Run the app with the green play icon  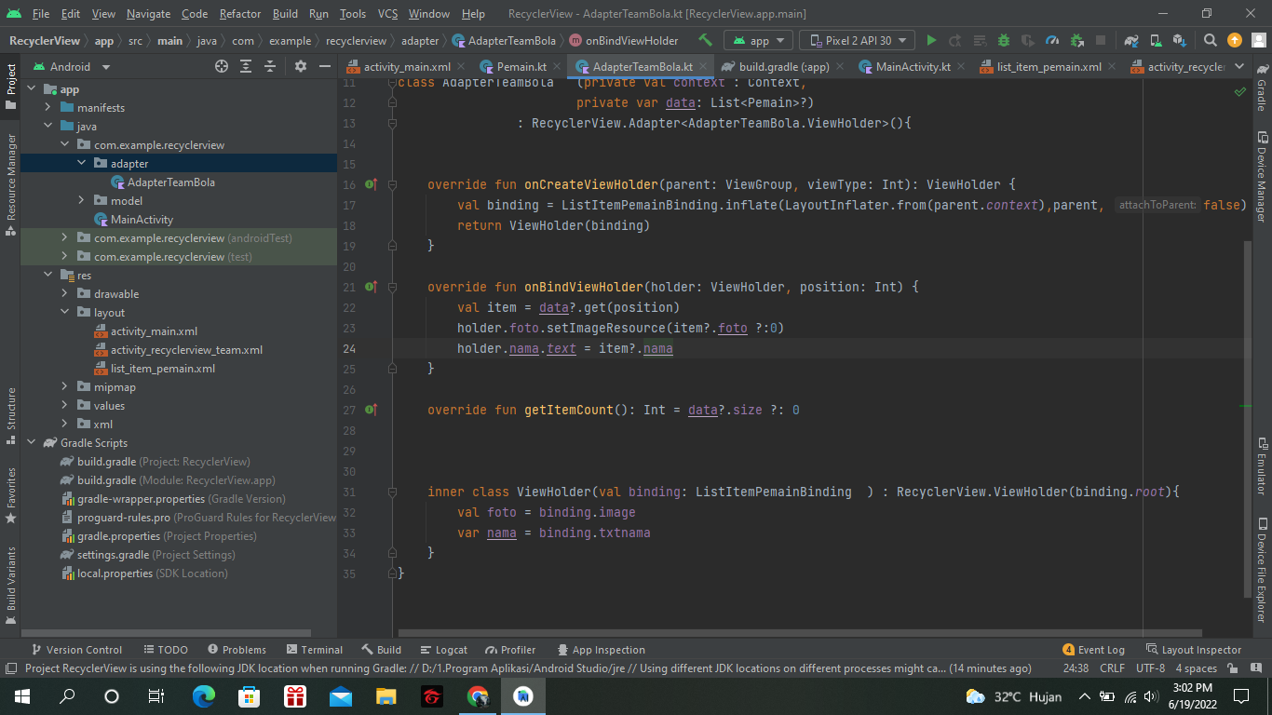coord(931,40)
